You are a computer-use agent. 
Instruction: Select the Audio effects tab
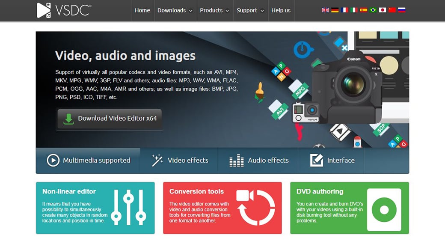(259, 161)
